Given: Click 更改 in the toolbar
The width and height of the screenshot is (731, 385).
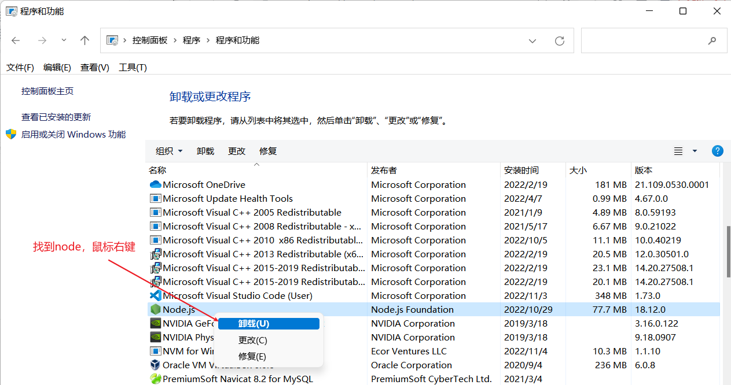Looking at the screenshot, I should coord(237,151).
